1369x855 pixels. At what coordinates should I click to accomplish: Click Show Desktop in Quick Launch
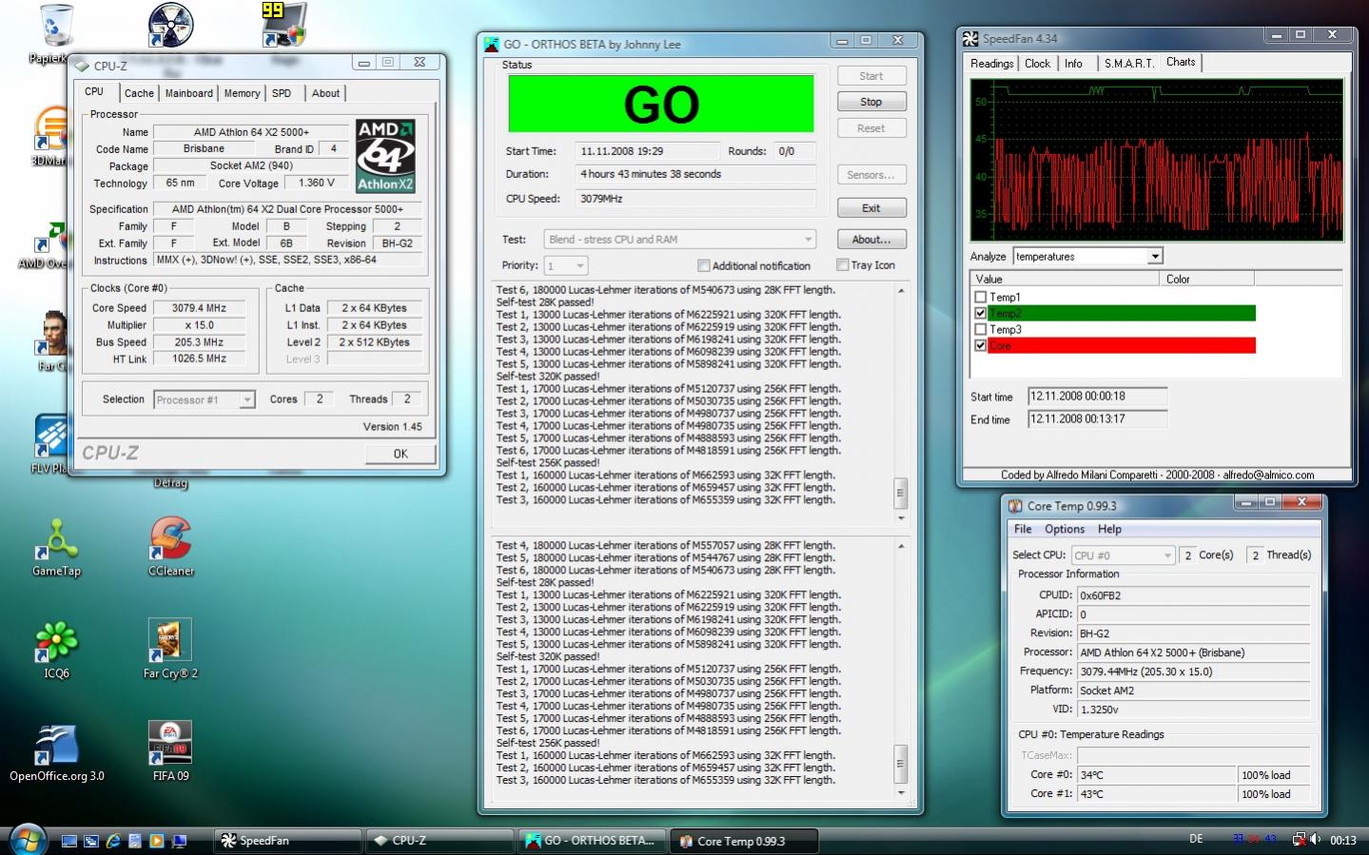[x=68, y=841]
